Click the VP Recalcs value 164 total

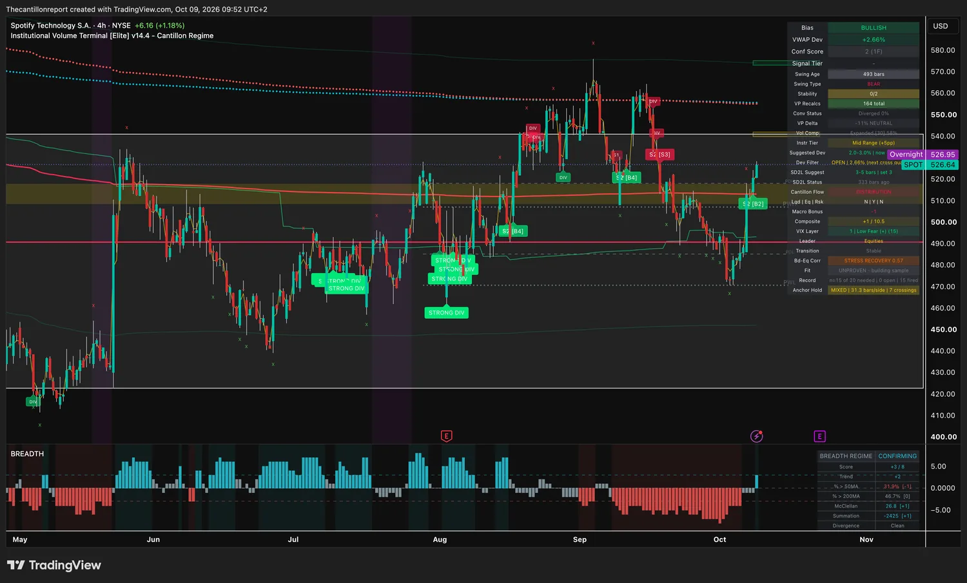pos(874,104)
